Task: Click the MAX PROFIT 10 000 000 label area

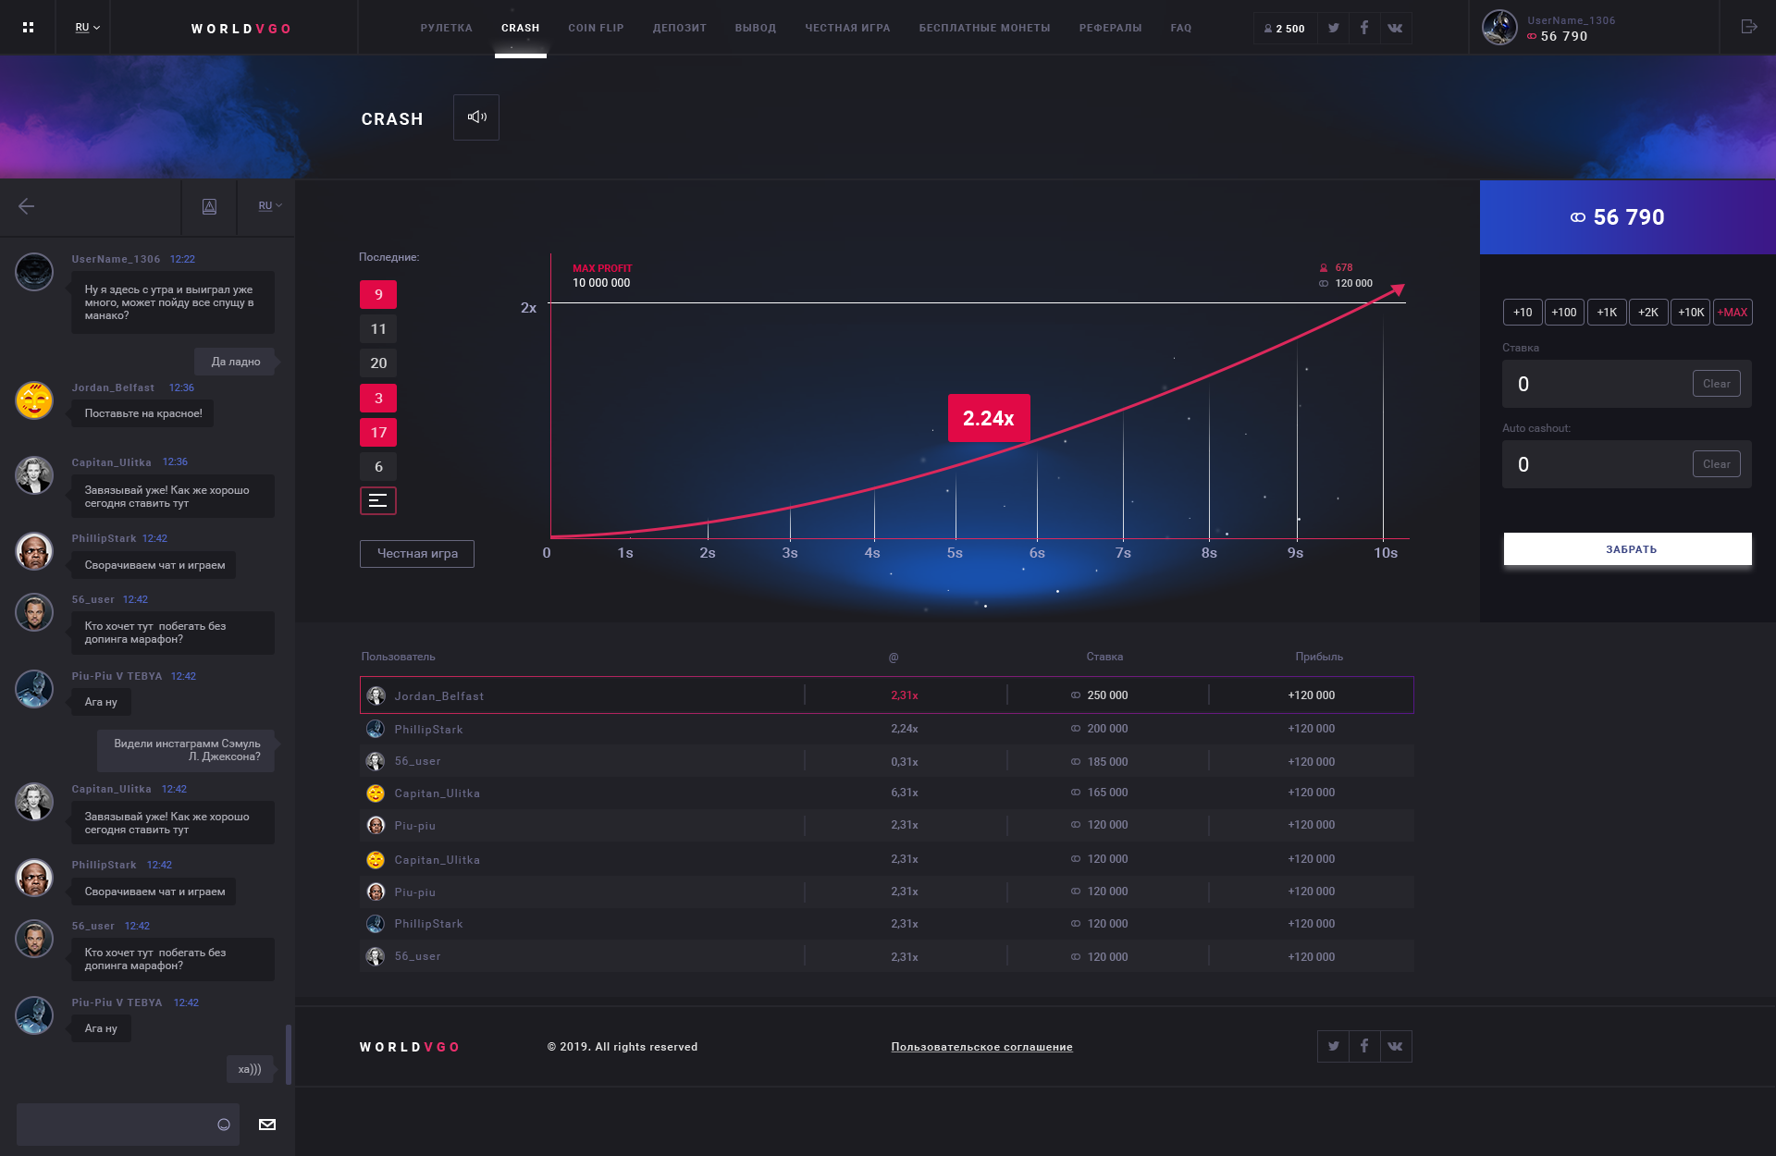Action: click(x=605, y=275)
